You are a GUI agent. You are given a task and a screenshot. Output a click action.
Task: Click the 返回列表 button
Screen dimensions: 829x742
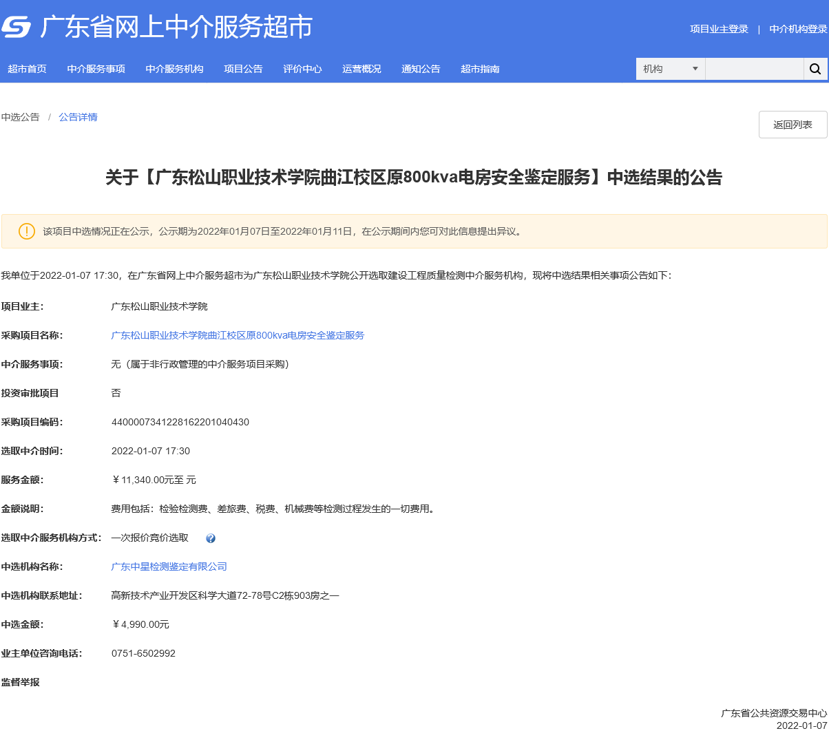[x=793, y=125]
